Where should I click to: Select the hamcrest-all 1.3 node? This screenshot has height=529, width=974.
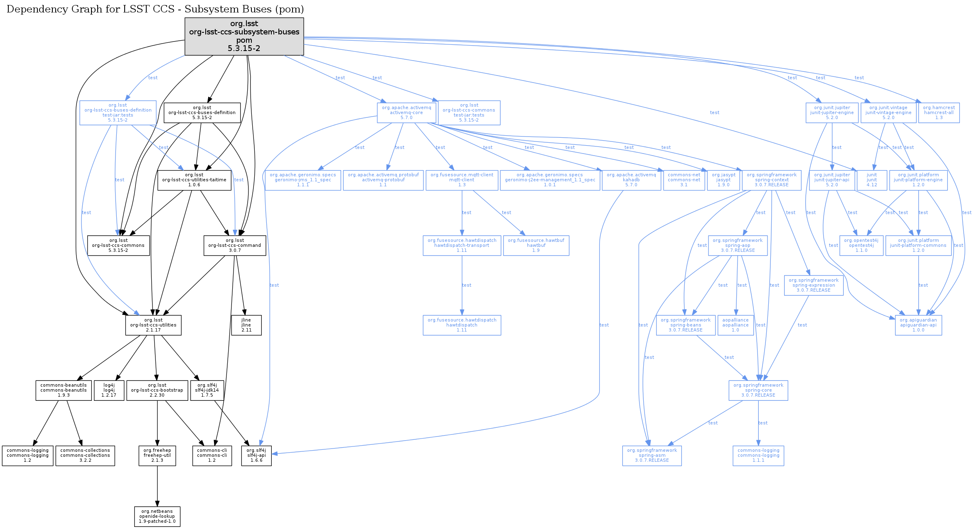pos(938,112)
